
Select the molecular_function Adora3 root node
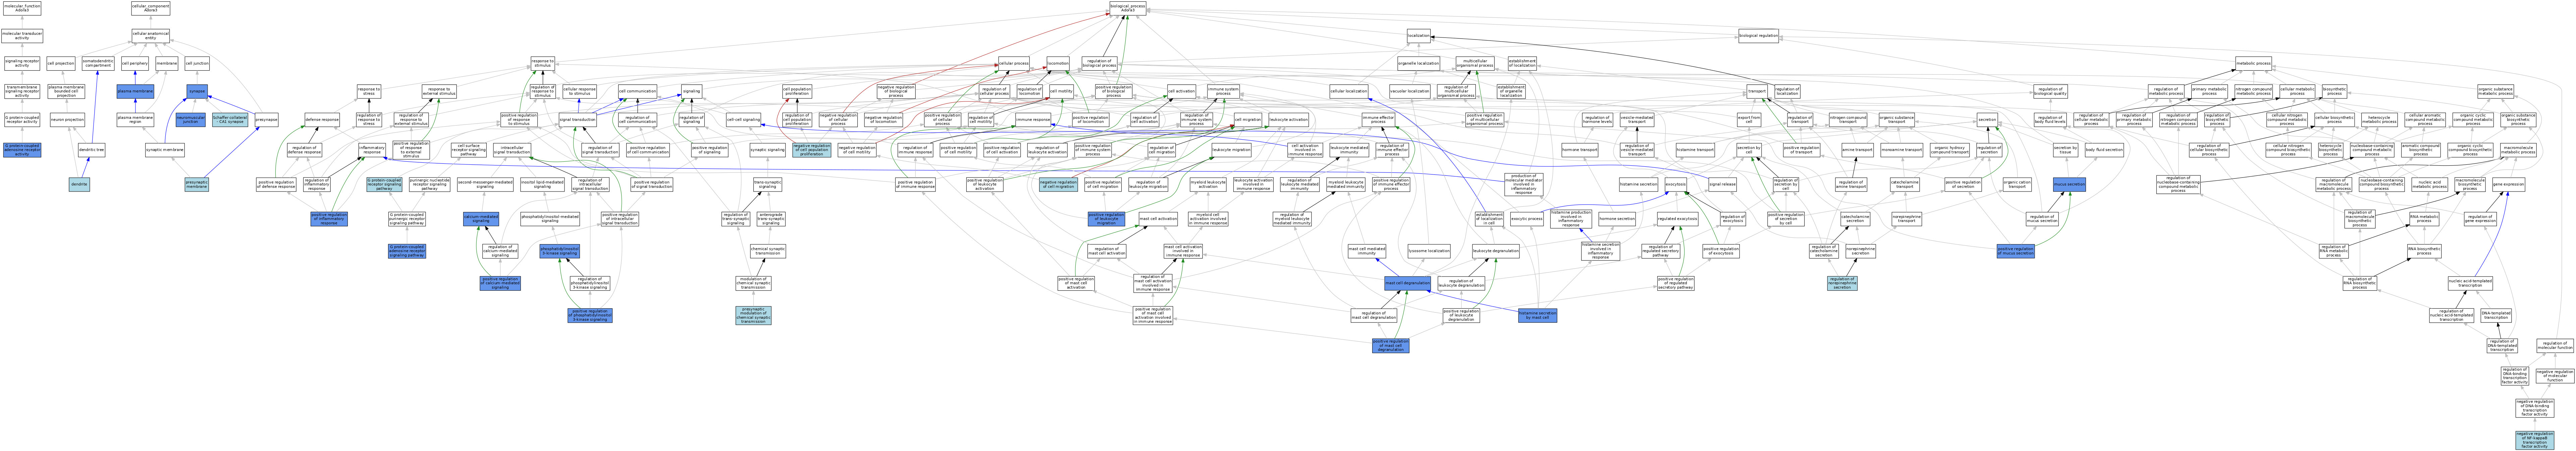pyautogui.click(x=22, y=8)
